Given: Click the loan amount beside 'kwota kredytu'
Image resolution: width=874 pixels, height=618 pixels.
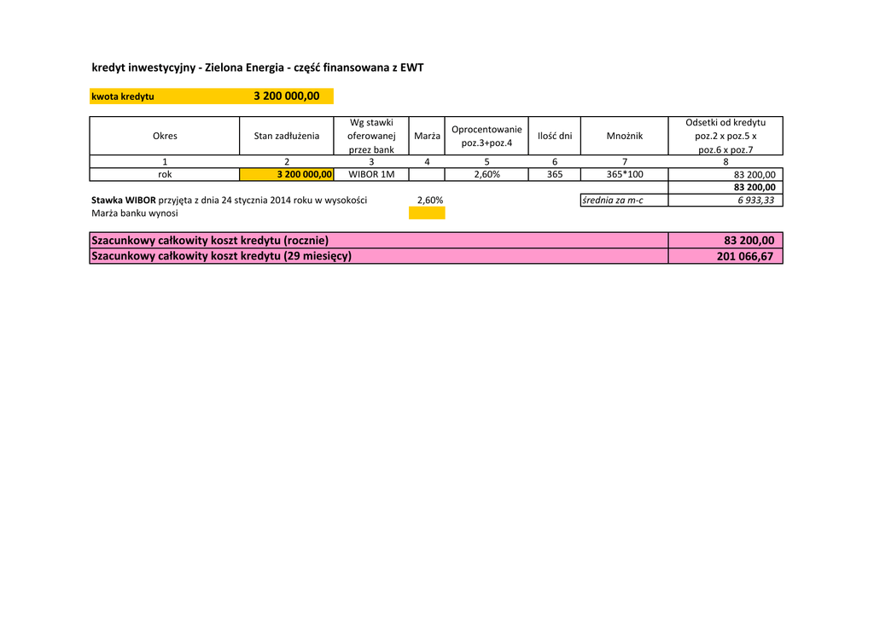Looking at the screenshot, I should 287,96.
